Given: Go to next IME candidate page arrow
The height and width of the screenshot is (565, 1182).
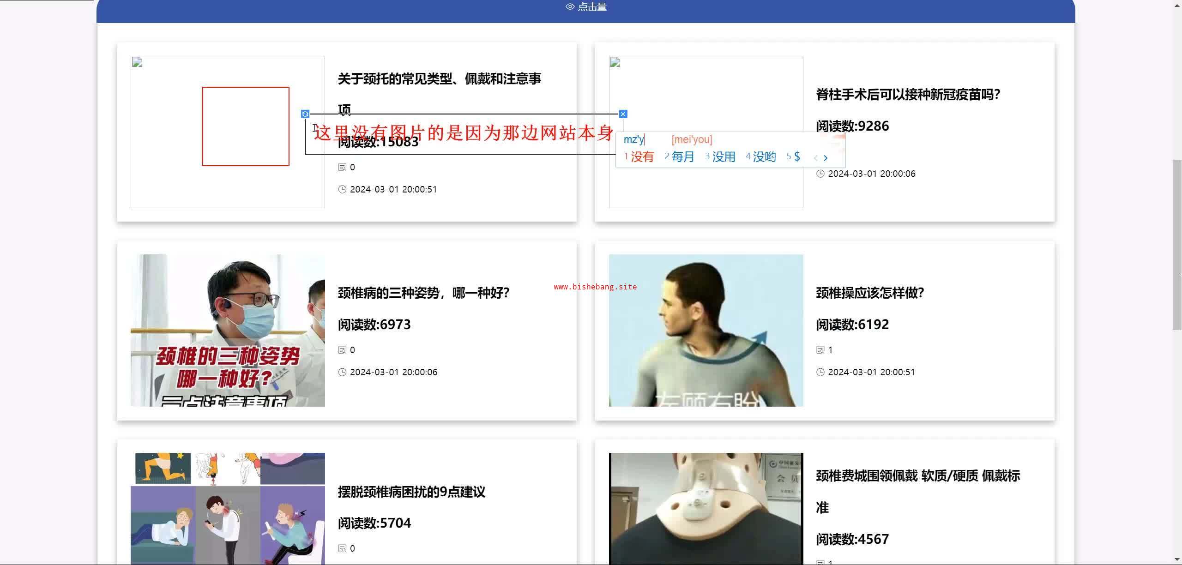Looking at the screenshot, I should pos(826,158).
